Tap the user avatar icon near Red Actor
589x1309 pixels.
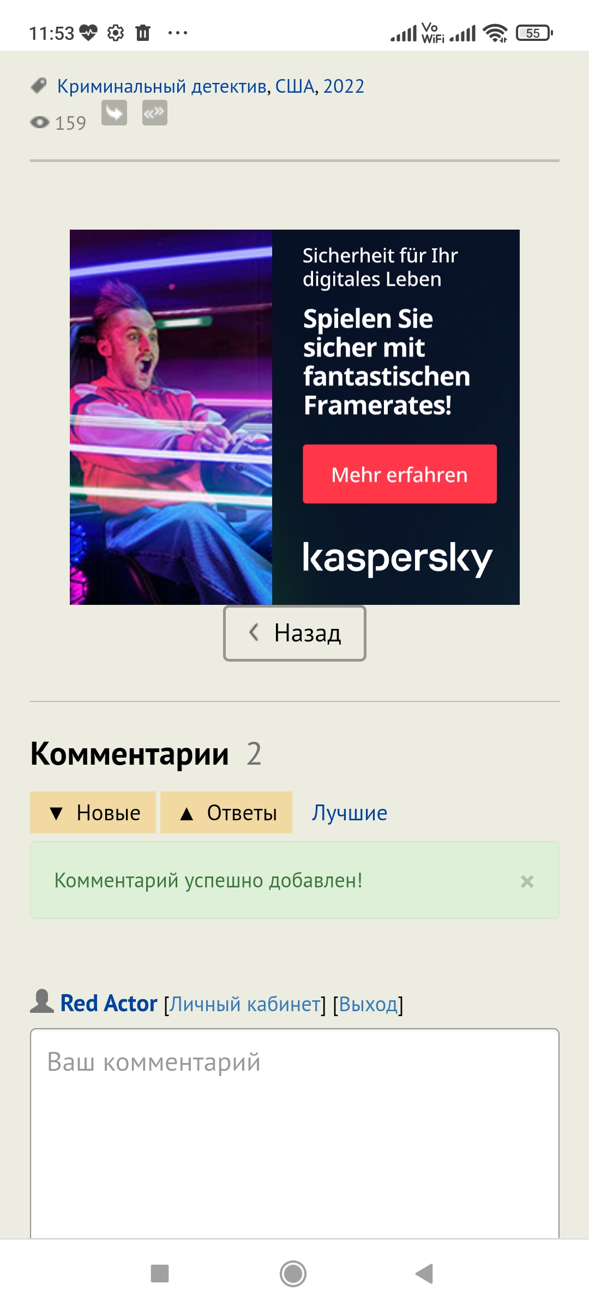(42, 1001)
